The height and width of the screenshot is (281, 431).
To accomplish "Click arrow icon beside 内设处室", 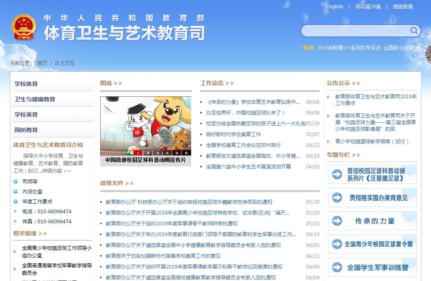I will pyautogui.click(x=16, y=191).
